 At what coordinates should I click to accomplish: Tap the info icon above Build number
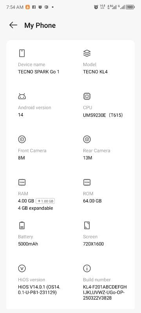pyautogui.click(x=87, y=268)
